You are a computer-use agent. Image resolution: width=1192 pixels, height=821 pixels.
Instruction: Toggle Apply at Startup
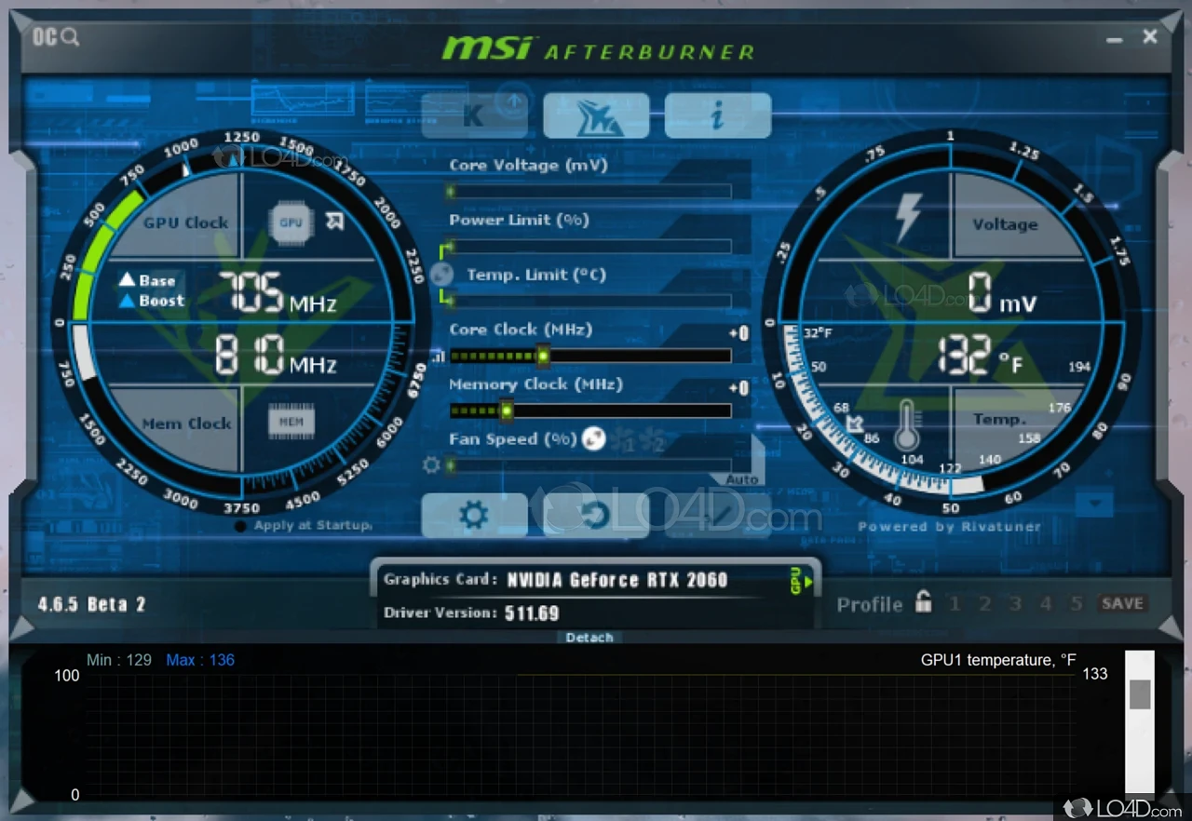[x=304, y=526]
